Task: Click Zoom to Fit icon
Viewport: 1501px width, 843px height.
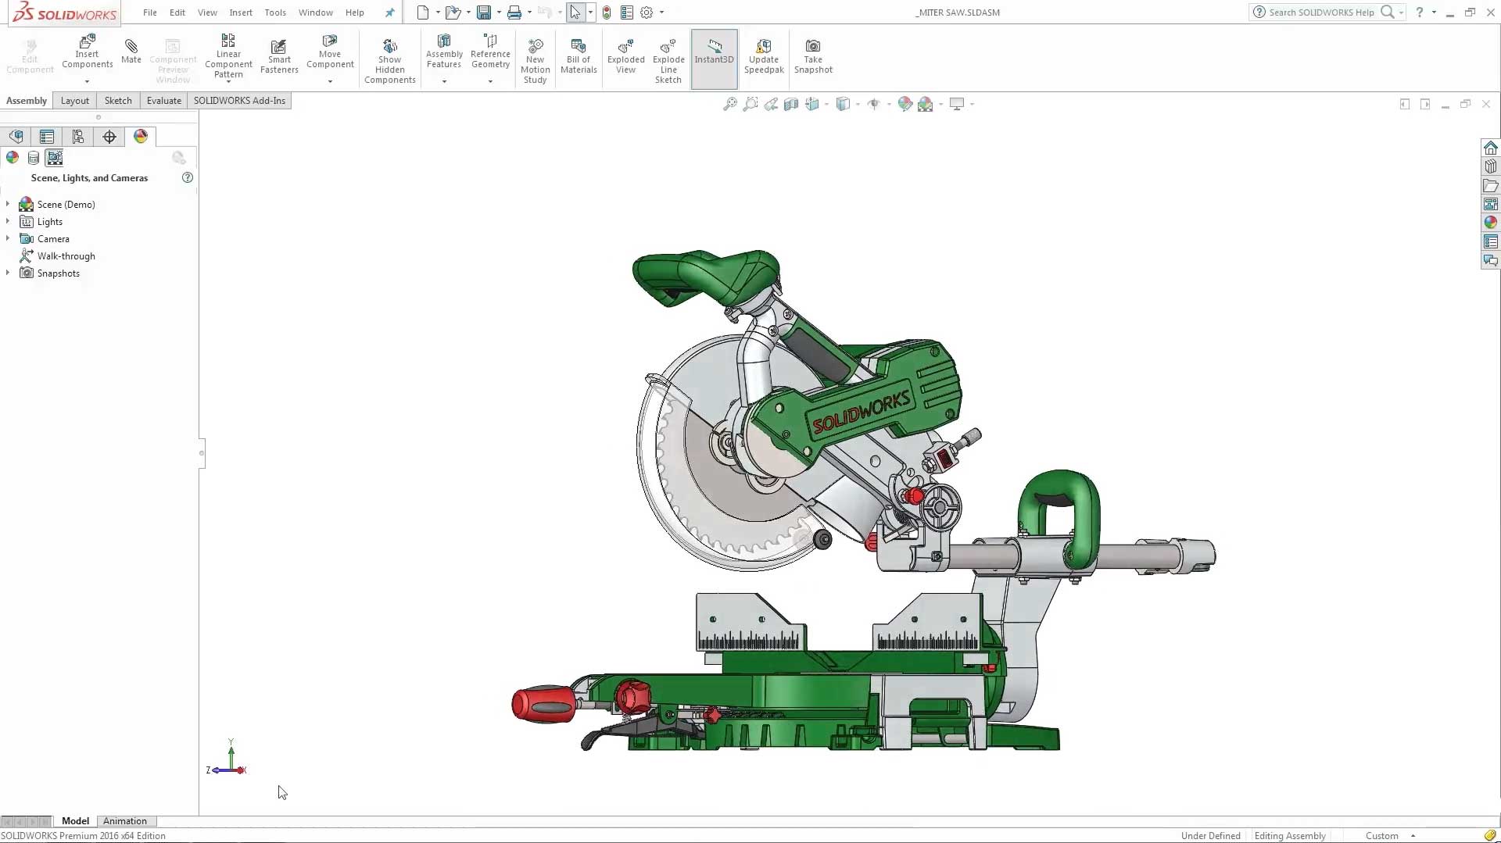Action: click(x=730, y=104)
